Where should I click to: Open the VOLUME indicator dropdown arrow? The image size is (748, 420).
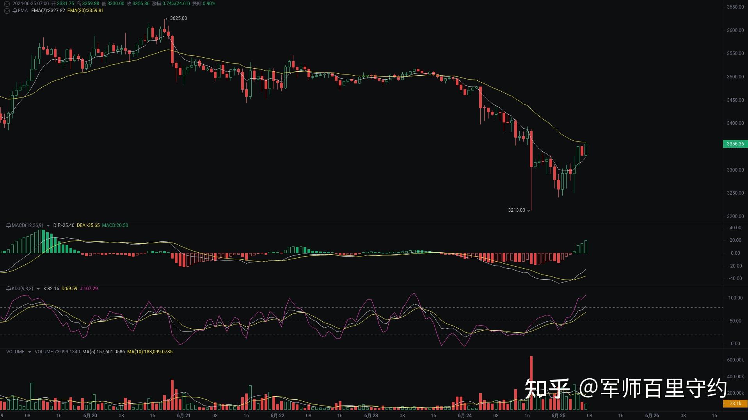point(30,352)
